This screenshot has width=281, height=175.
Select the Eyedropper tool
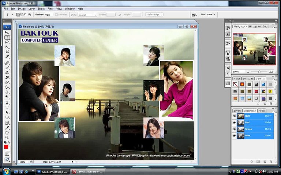point(7,128)
